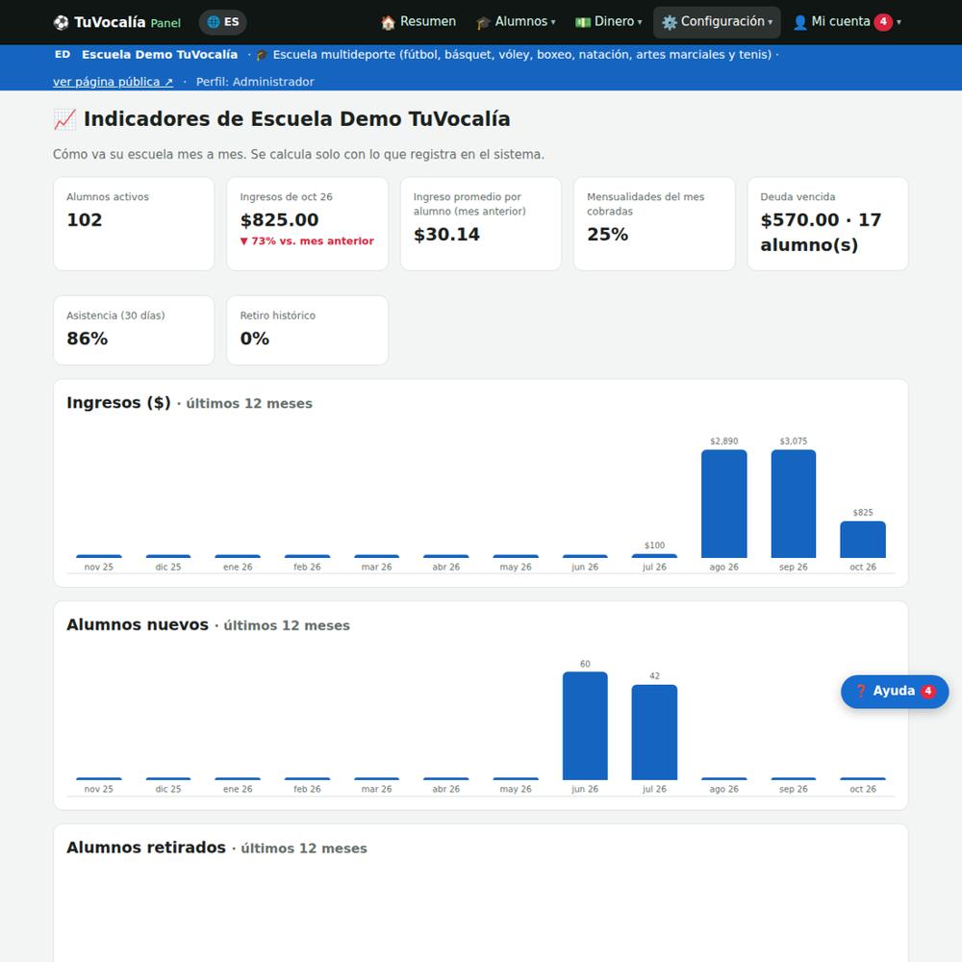The image size is (962, 962).
Task: Select the Deuda vencida card
Action: coord(827,224)
